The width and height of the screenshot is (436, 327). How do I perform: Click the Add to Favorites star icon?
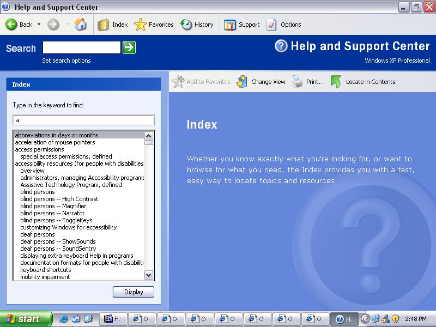178,82
